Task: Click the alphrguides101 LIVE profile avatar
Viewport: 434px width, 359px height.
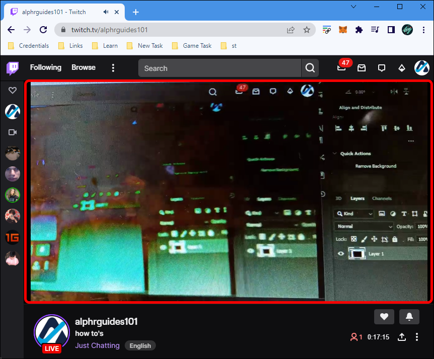Action: click(x=52, y=332)
